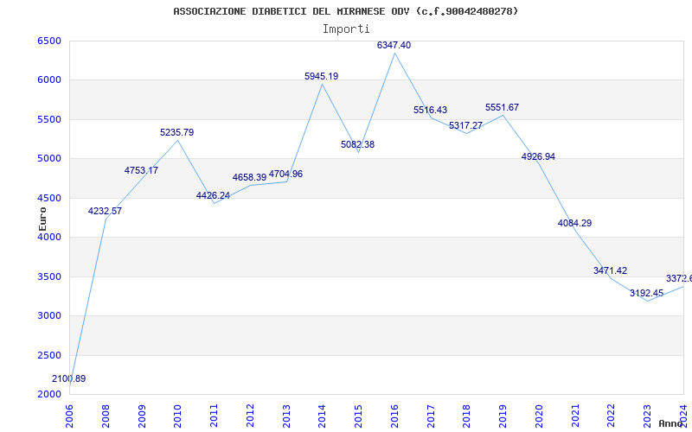Image resolution: width=692 pixels, height=432 pixels.
Task: Select the 6347.40 data label
Action: click(394, 45)
